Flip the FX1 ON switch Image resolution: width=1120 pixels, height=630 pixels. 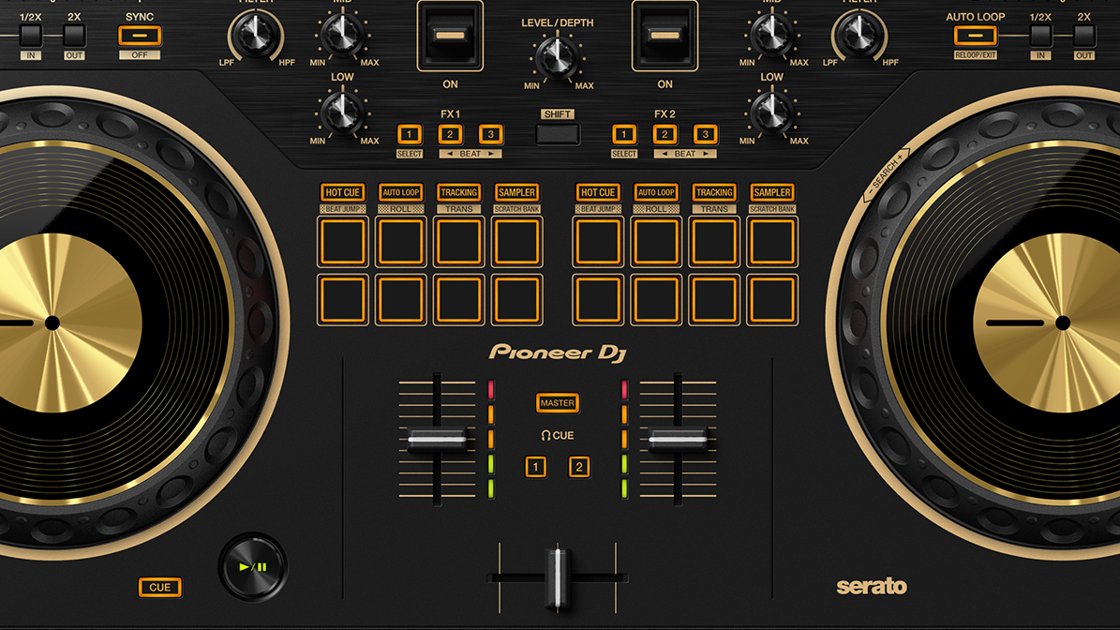tap(450, 35)
